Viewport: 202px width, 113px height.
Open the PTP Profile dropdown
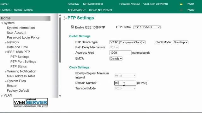[147, 27]
